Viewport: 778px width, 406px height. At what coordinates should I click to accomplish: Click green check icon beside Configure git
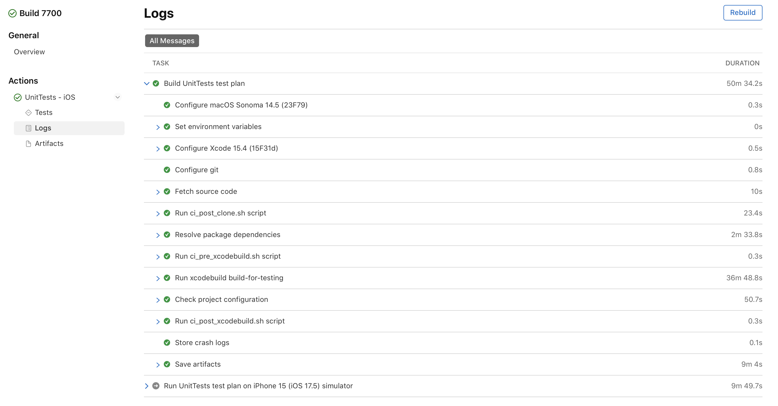[167, 170]
